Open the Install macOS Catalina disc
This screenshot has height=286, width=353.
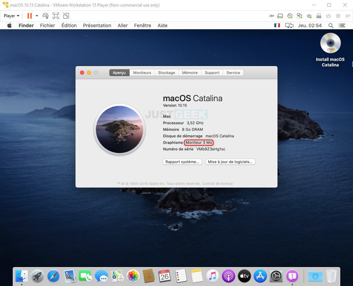330,44
